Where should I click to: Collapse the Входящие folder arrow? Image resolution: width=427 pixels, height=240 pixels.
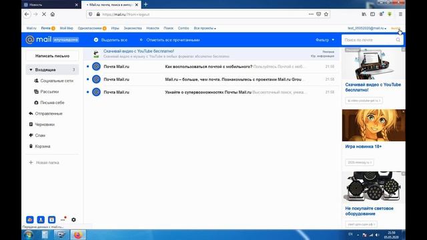(31, 69)
